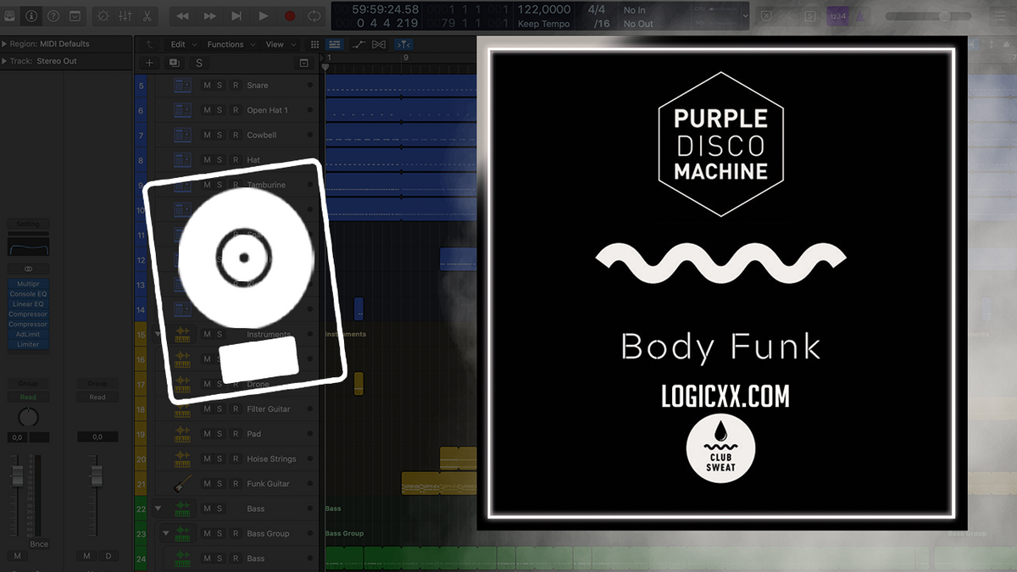Open the Edit menu in the tracks area
This screenshot has width=1017, height=572.
click(181, 43)
